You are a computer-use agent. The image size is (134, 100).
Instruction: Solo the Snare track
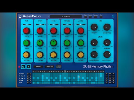[30, 81]
